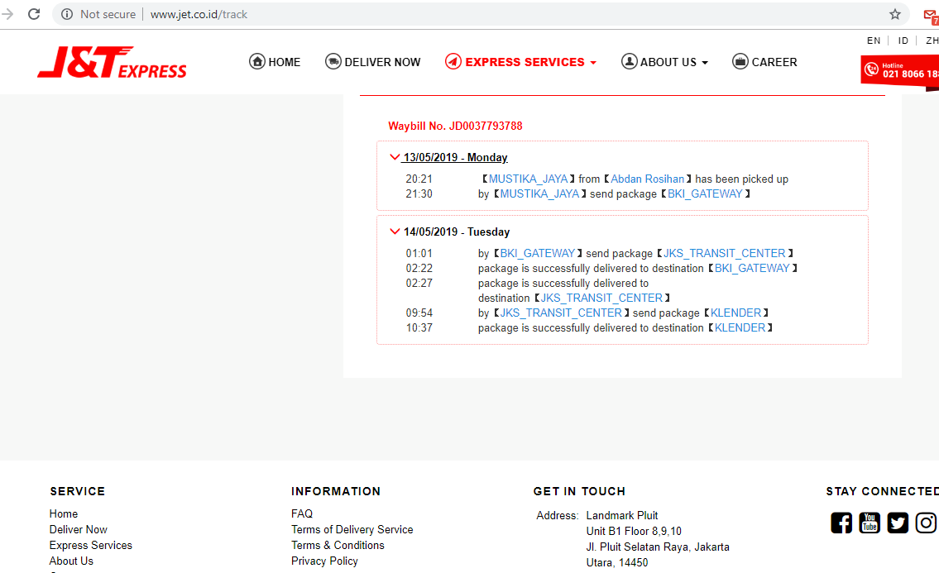939x573 pixels.
Task: Open the Deliver Now nav item
Action: pyautogui.click(x=373, y=62)
